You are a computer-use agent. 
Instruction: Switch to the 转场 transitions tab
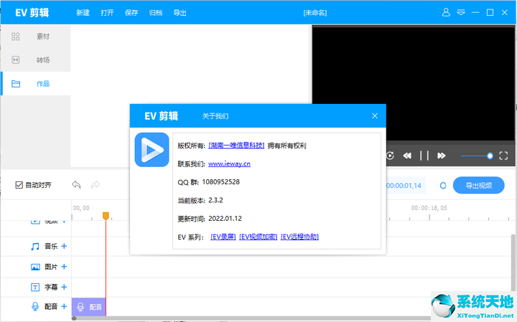pyautogui.click(x=36, y=60)
